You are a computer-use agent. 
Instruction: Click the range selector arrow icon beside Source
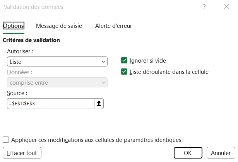(99, 104)
